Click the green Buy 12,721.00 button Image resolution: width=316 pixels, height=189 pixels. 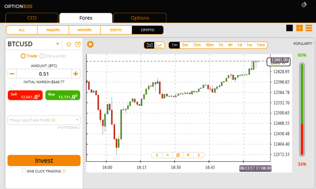click(x=63, y=95)
